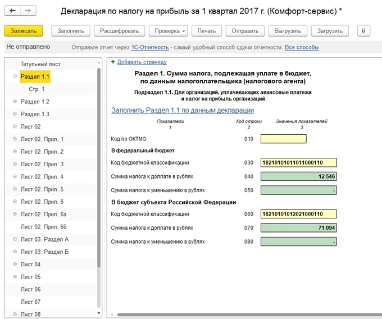Click the tree scrollbar down arrow
The width and height of the screenshot is (382, 319).
99,313
